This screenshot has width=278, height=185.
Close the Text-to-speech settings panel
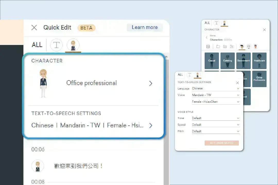(238, 83)
